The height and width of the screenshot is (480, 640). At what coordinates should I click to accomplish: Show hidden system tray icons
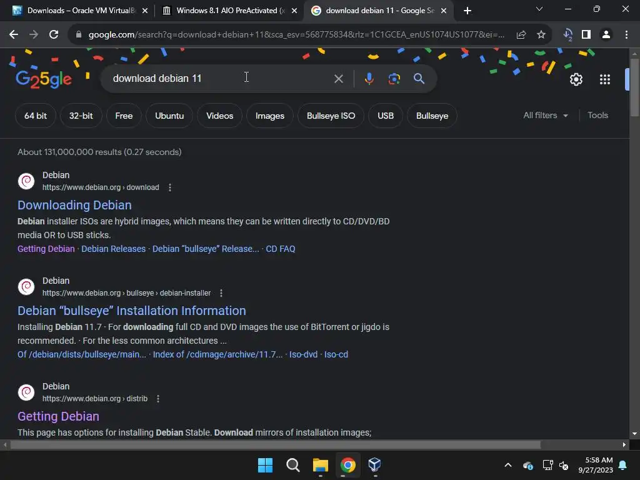point(508,465)
